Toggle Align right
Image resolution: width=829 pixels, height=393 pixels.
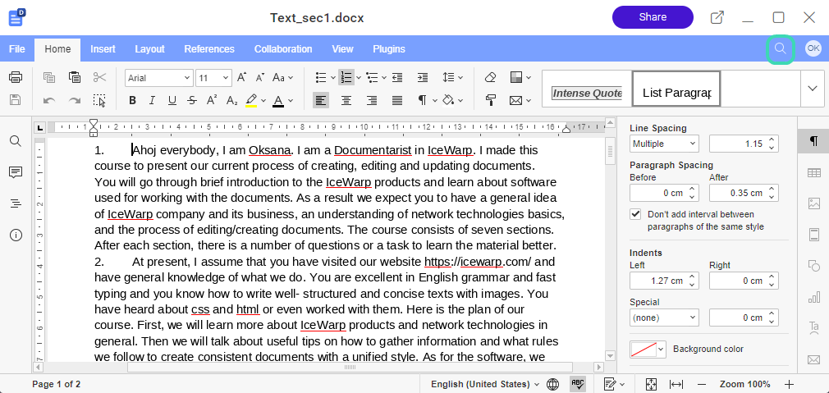pyautogui.click(x=372, y=100)
